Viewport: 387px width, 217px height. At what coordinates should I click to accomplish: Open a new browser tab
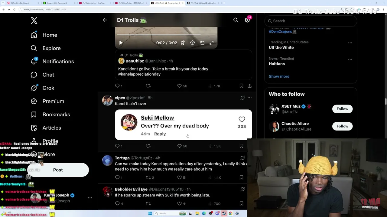point(224,3)
